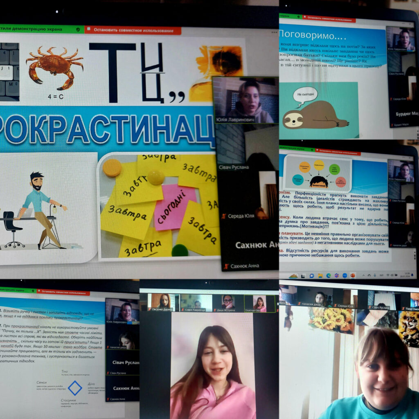Image resolution: width=419 pixels, height=419 pixels.
Task: Expand hidden system tray icons chevron
Action: pos(364,275)
